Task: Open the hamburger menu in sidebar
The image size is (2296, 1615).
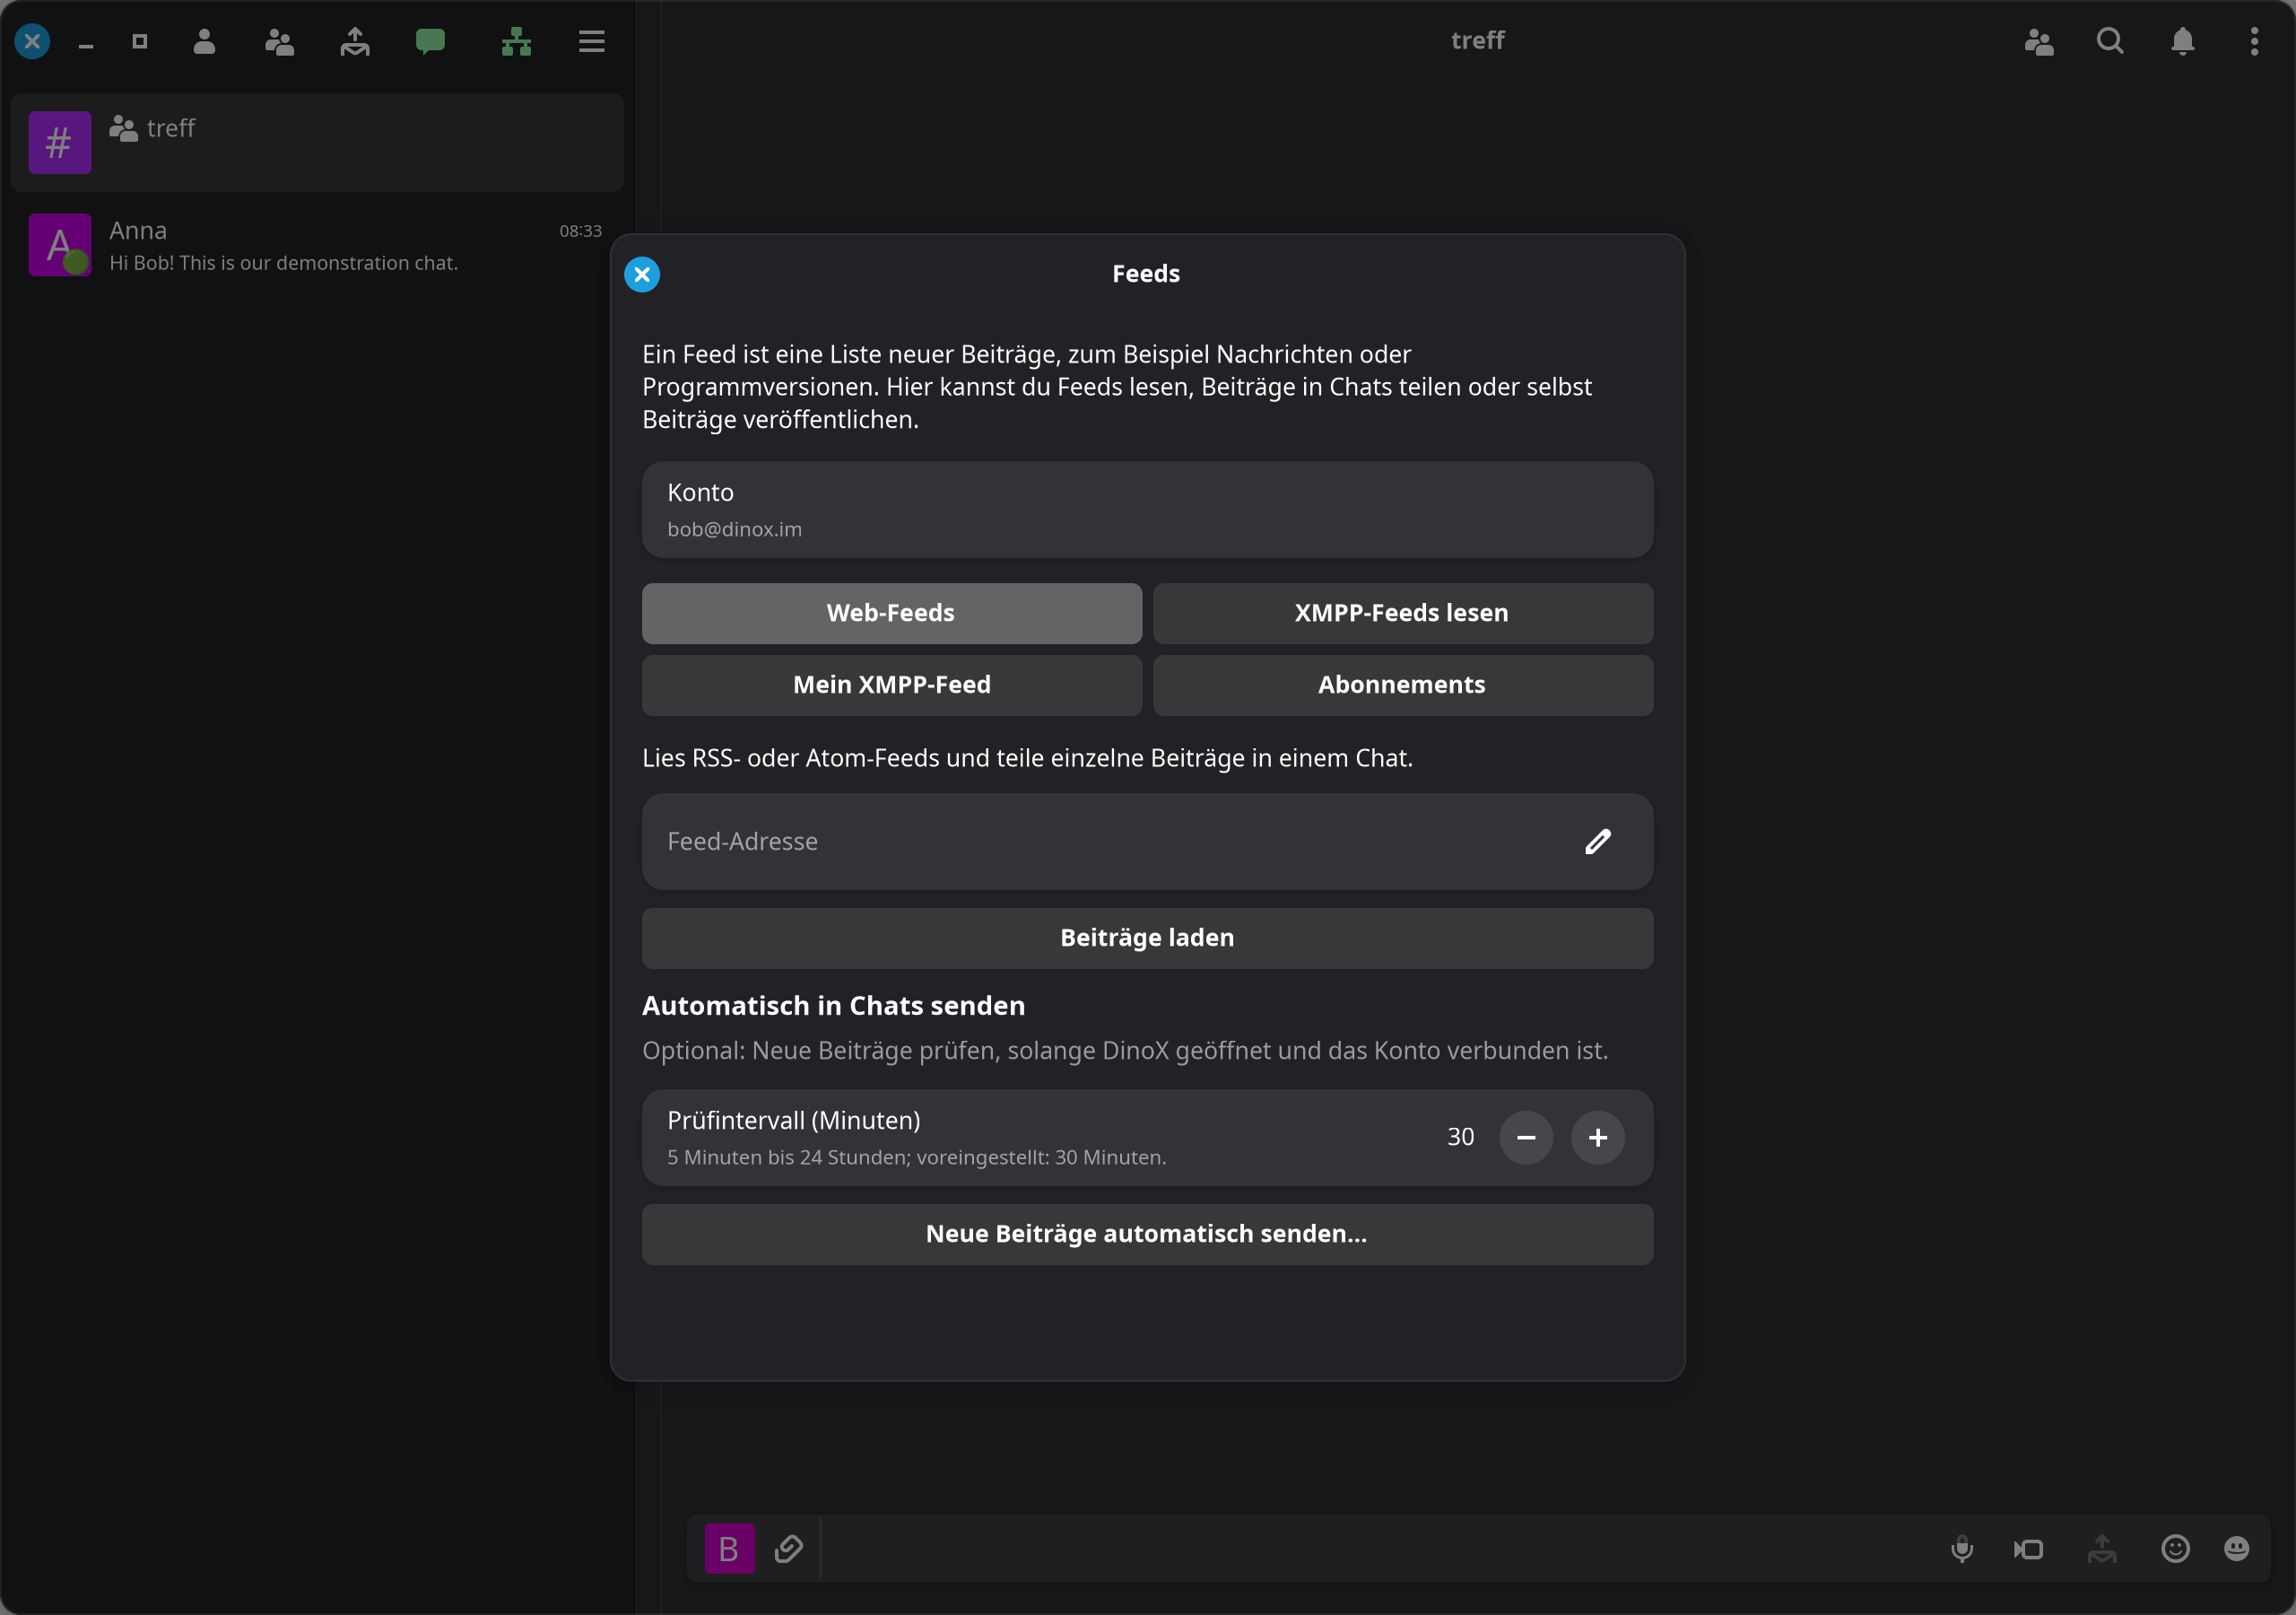Action: coord(592,41)
